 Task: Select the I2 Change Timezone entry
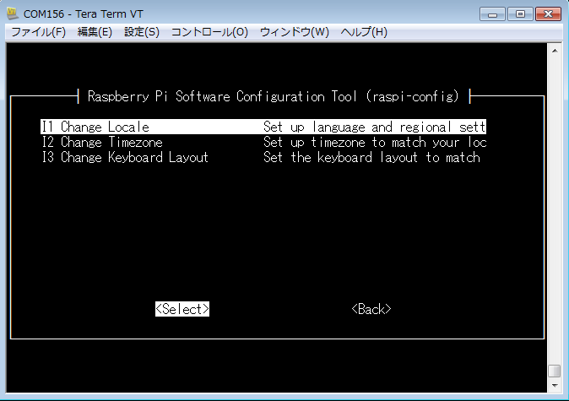click(x=263, y=142)
